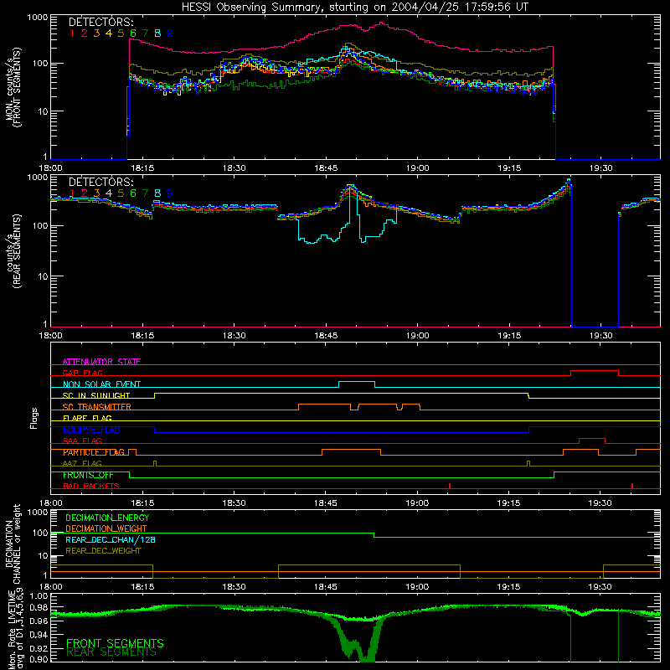
Task: Click the BAD_PACKETS flag label
Action: coord(91,486)
